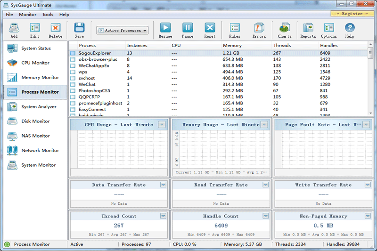Pause the monitor
Screen dimensions: 377x251
(188, 30)
